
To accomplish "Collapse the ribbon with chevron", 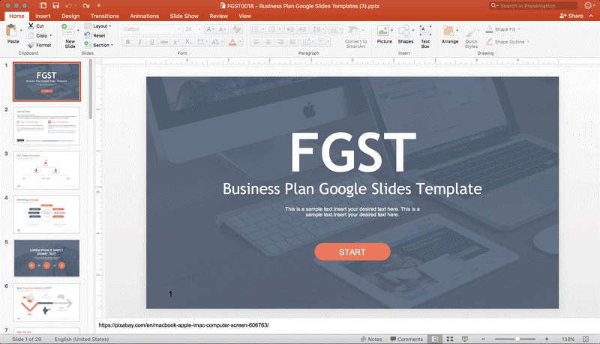I will [x=591, y=16].
